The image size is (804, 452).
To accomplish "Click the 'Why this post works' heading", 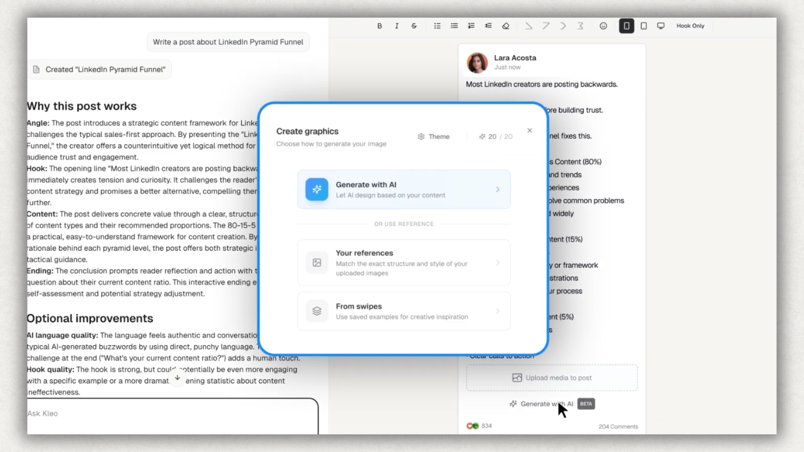I will (x=82, y=106).
